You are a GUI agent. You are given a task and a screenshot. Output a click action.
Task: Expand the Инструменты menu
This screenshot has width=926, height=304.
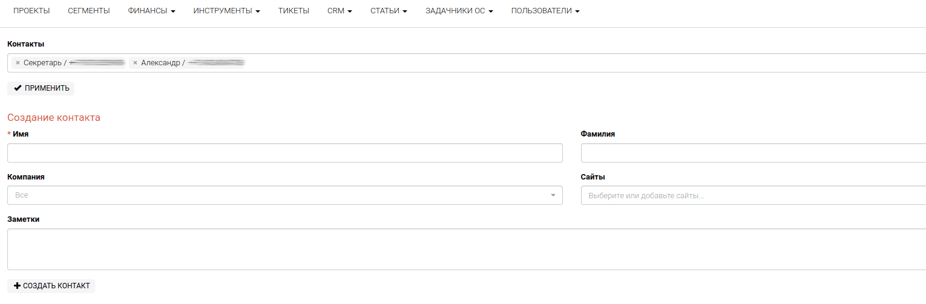click(226, 11)
